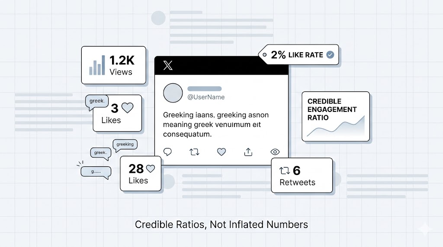
Task: Click the share upload icon
Action: point(248,152)
